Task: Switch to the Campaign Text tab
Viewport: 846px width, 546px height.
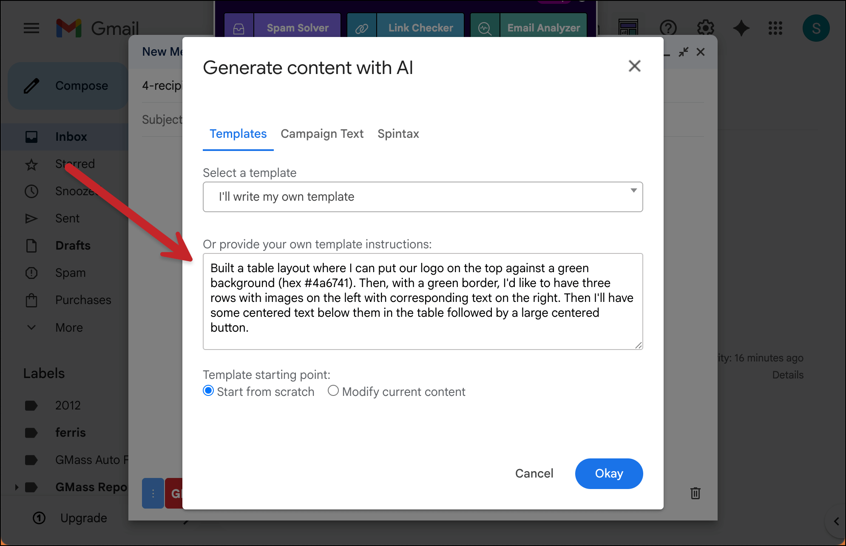Action: click(x=322, y=134)
